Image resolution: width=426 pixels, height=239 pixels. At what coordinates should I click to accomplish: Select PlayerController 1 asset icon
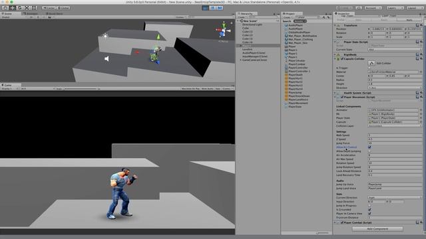286,71
